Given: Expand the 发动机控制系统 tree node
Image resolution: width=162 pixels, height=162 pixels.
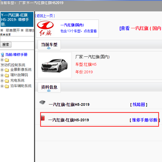Looking at the screenshot, I should coord(2,60).
